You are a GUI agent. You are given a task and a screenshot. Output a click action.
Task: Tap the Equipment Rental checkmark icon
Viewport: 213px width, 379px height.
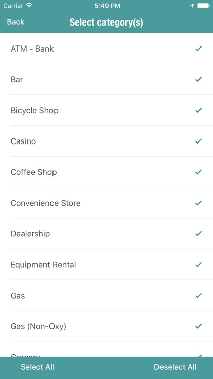point(198,265)
